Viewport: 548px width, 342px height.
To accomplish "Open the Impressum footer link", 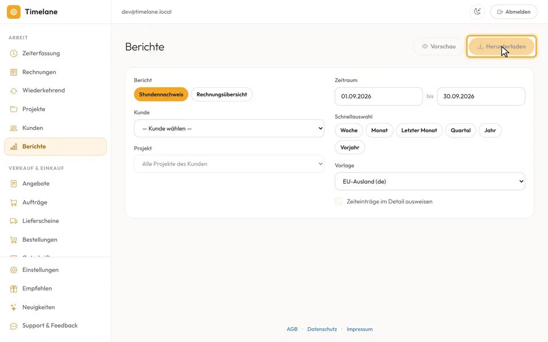I will 359,329.
